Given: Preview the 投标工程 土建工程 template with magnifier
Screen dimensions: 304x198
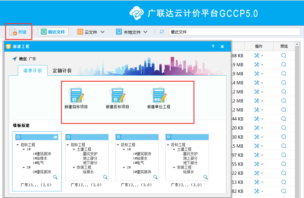Looking at the screenshot, I should pyautogui.click(x=205, y=177).
